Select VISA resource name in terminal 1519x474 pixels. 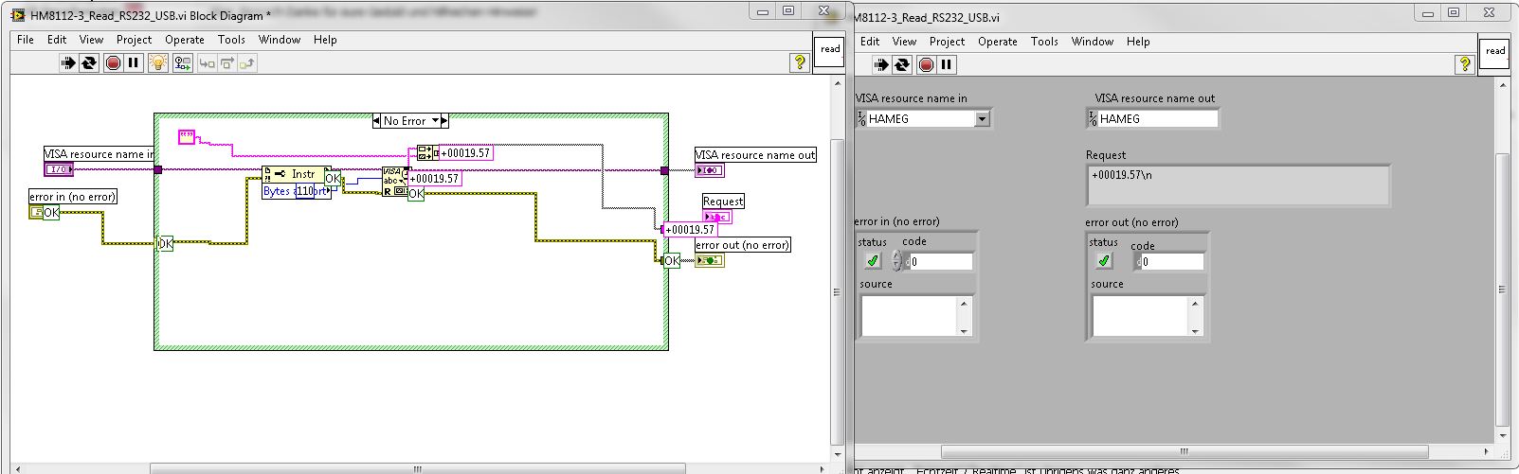(x=58, y=169)
